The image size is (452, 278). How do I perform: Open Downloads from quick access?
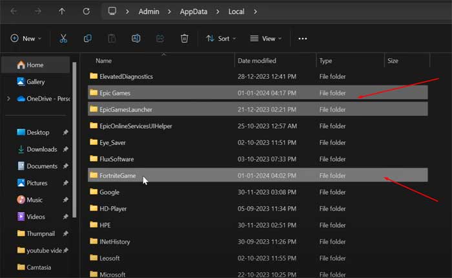pyautogui.click(x=41, y=149)
